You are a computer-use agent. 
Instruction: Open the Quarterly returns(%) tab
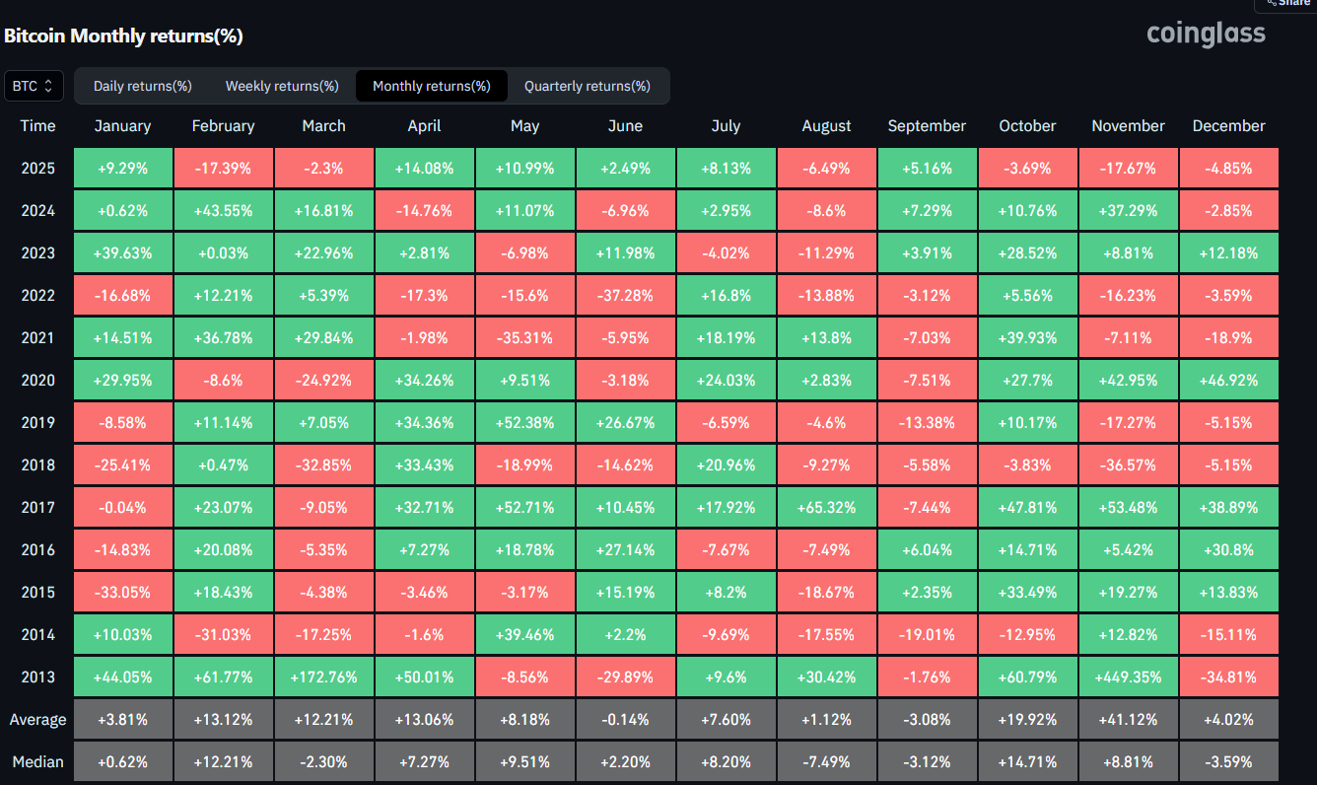[x=587, y=86]
